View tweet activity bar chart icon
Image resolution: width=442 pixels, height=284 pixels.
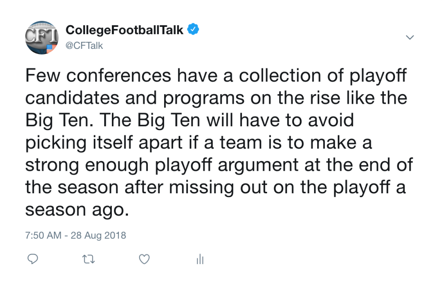point(200,259)
